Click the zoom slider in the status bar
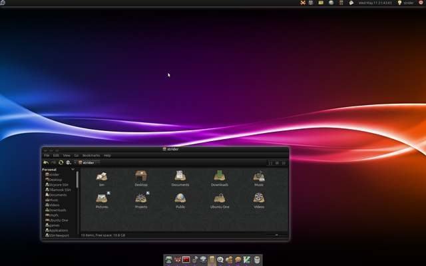Image resolution: width=426 pixels, height=266 pixels. coord(276,235)
